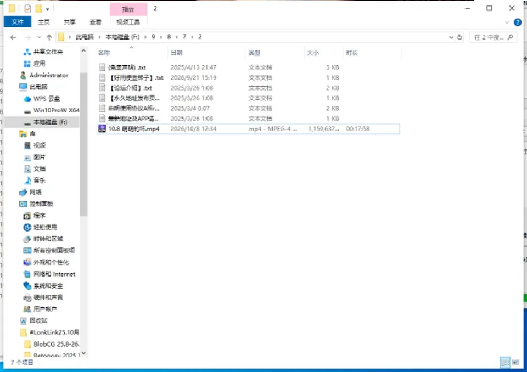Screen dimensions: 527x372
Task: Sort files by the 大小 column header
Action: click(312, 53)
